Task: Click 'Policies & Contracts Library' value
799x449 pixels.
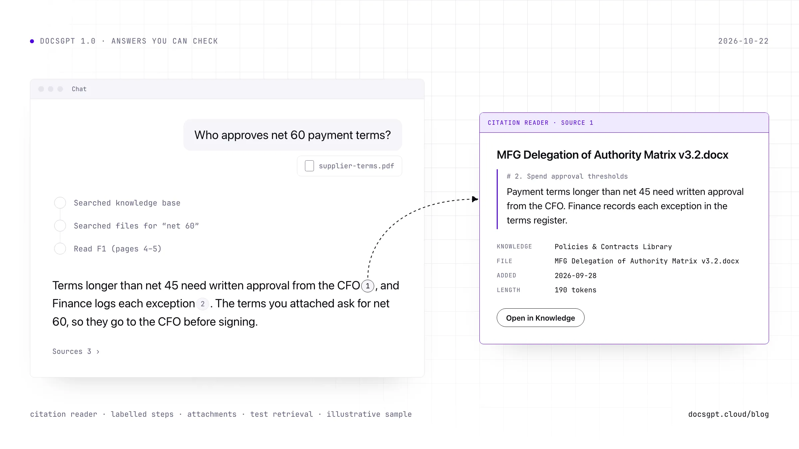Action: point(613,247)
